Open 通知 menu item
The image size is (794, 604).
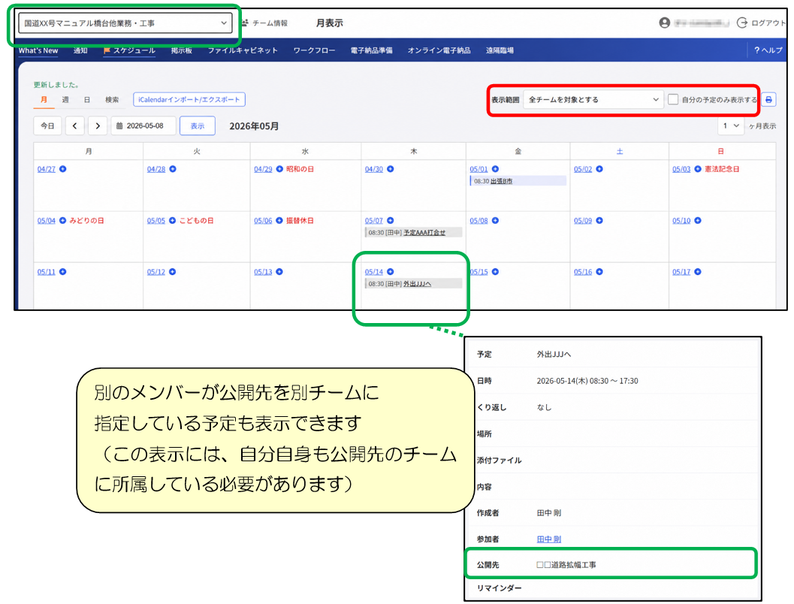coord(80,50)
